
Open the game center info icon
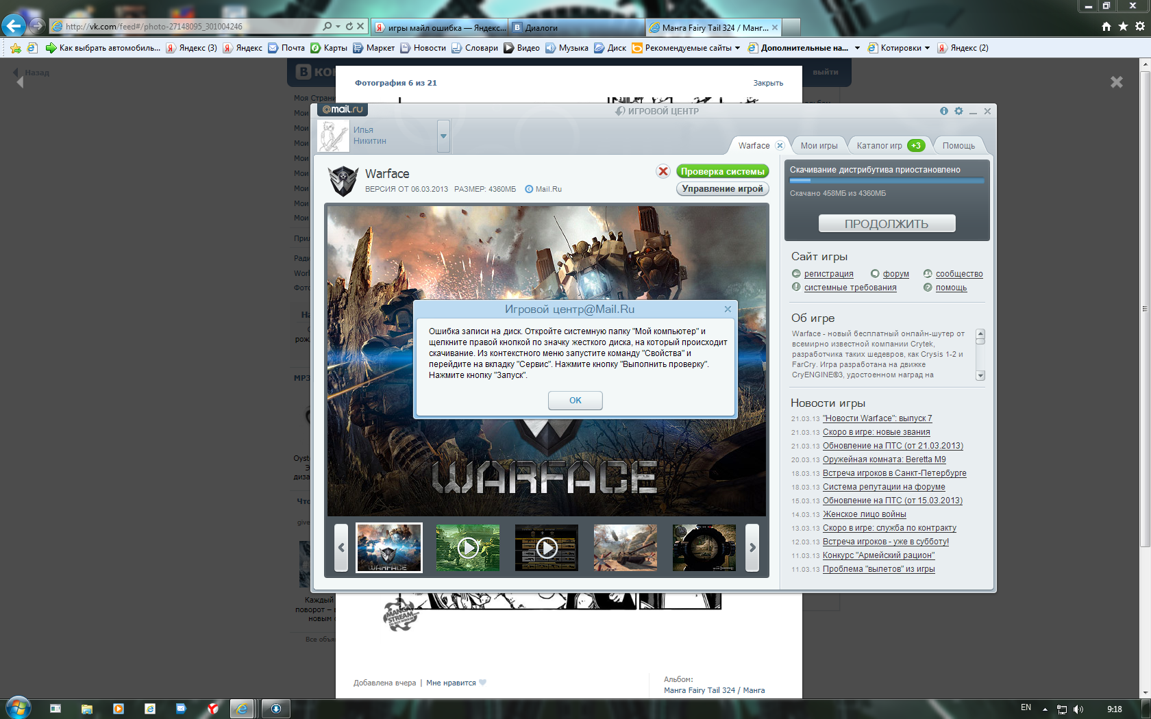943,111
